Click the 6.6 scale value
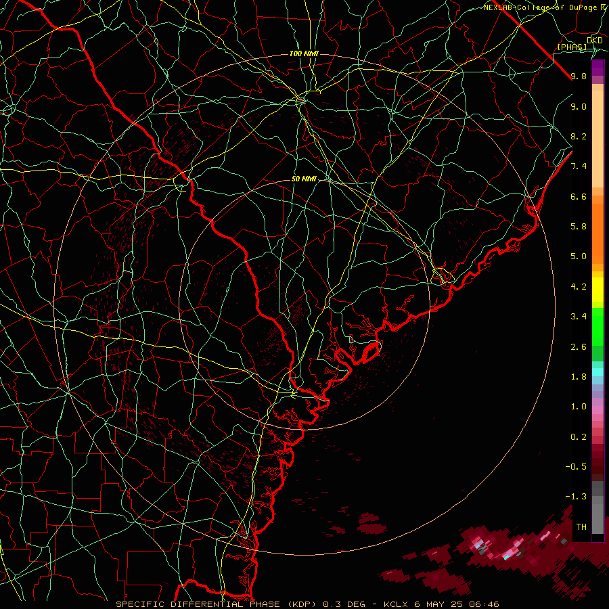Image resolution: width=609 pixels, height=609 pixels. pyautogui.click(x=579, y=197)
